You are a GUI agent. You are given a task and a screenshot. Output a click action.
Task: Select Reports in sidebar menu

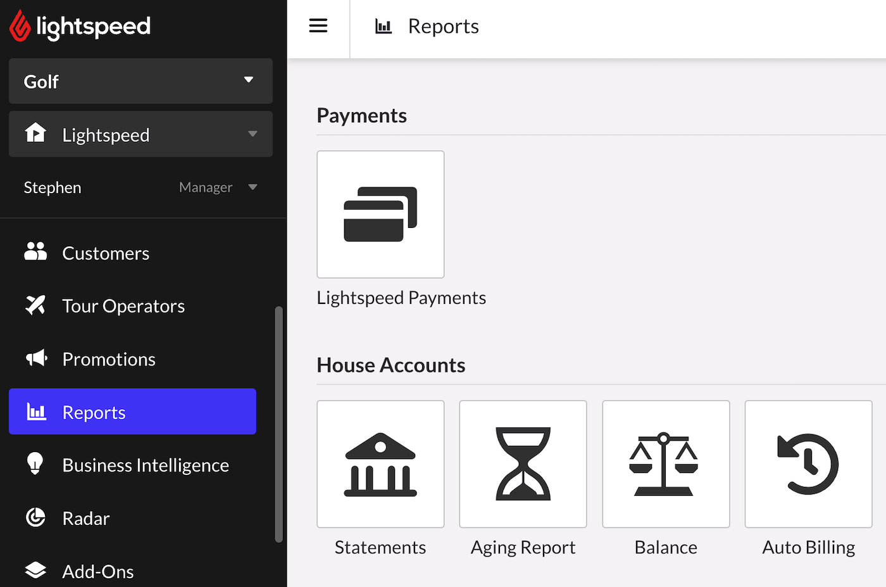[132, 412]
